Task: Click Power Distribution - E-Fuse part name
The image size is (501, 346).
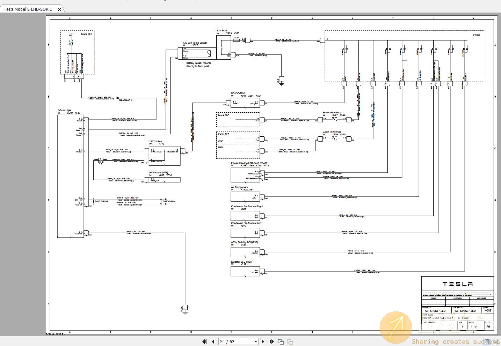Action: pos(445,318)
